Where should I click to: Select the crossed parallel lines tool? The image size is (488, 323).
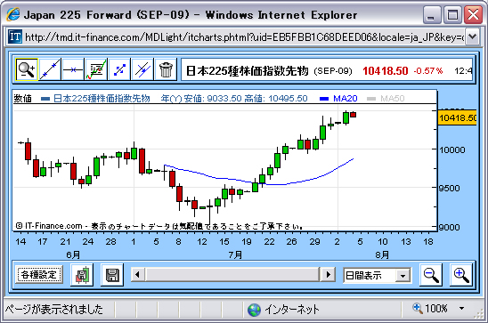coord(142,69)
